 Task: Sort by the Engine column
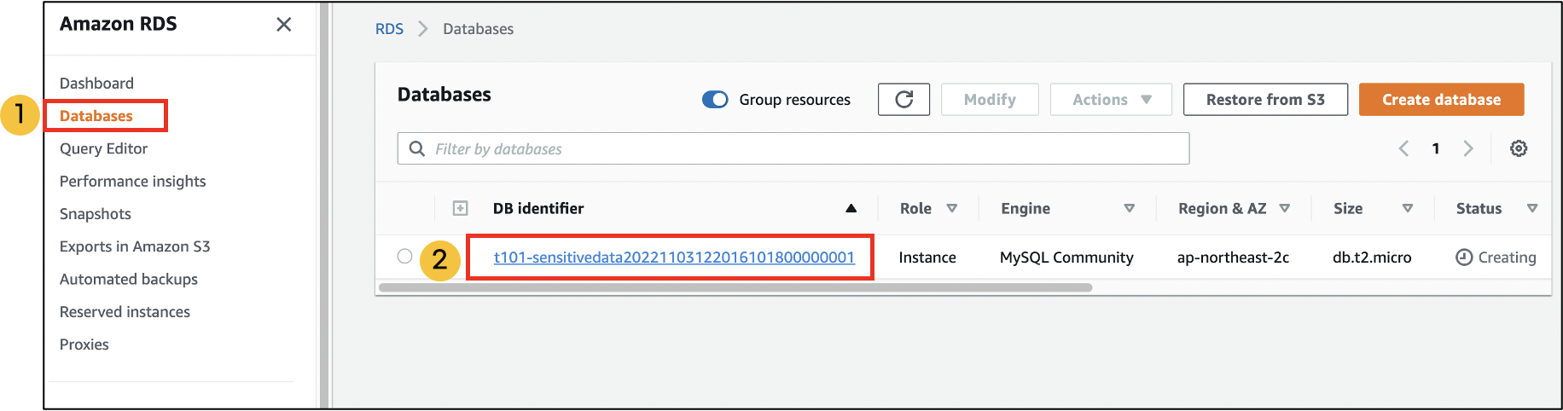pos(1130,208)
